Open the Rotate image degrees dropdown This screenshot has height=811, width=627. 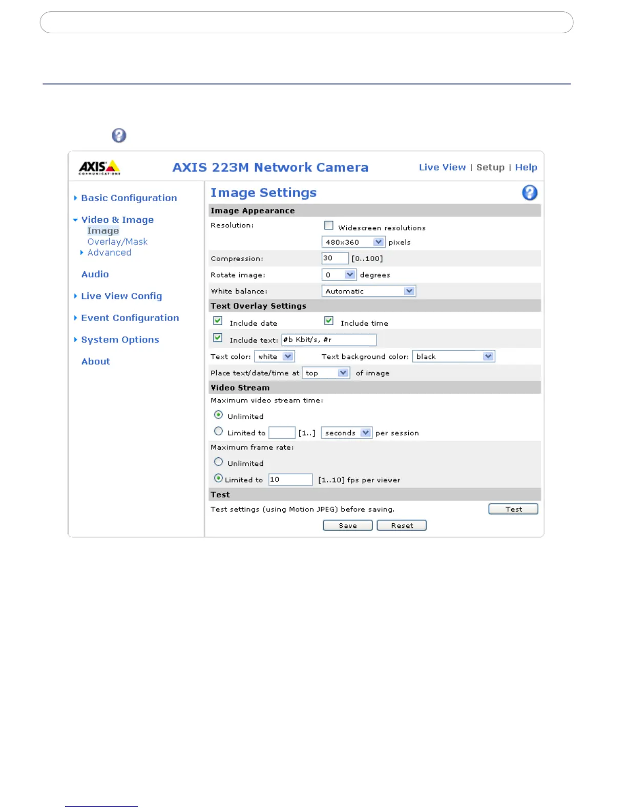point(339,275)
